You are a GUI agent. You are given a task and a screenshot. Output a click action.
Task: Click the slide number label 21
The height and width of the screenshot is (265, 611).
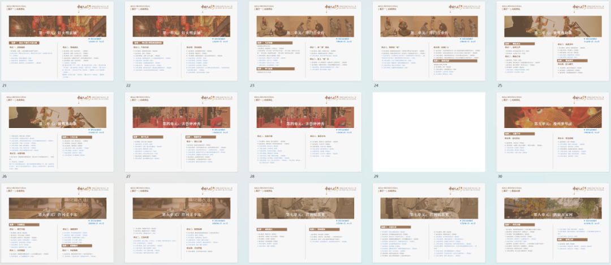click(5, 86)
